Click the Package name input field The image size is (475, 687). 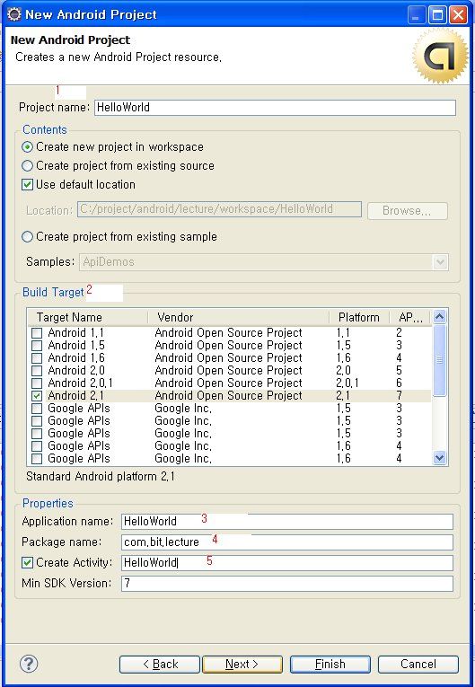287,542
